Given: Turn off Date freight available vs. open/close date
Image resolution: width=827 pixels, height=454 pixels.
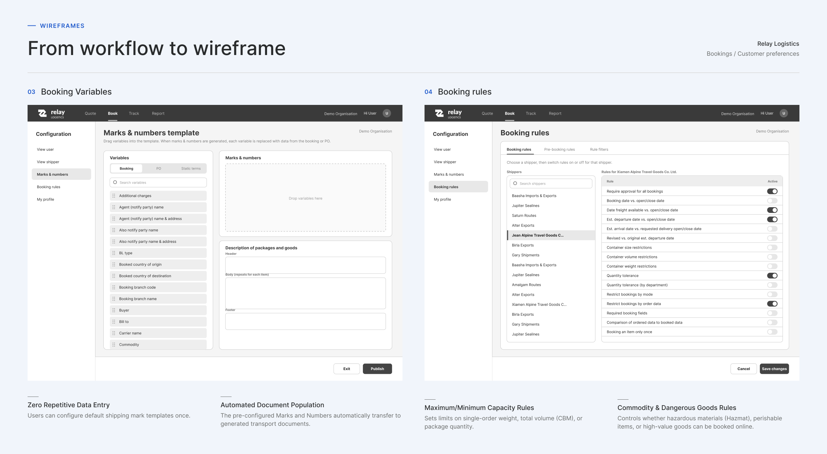Looking at the screenshot, I should [772, 210].
